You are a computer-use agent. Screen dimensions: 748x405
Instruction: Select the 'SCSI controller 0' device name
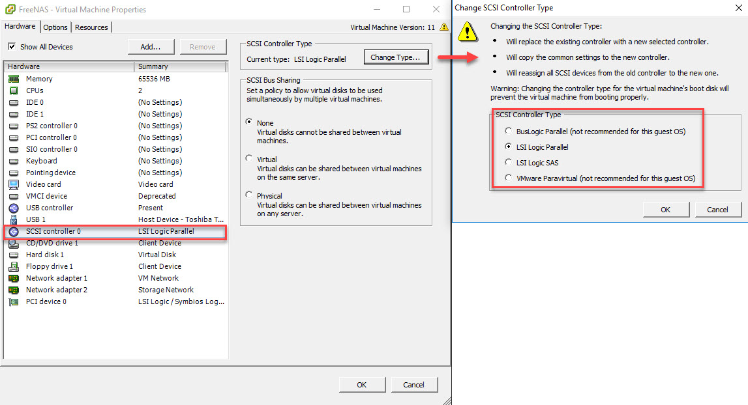[x=53, y=231]
